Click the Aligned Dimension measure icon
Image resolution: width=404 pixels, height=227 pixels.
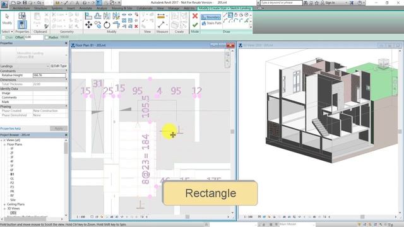(161, 16)
